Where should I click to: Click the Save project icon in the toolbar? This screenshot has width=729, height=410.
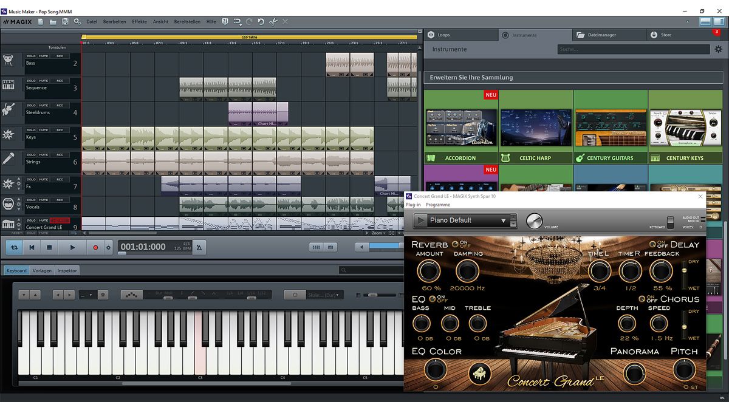[x=65, y=21]
